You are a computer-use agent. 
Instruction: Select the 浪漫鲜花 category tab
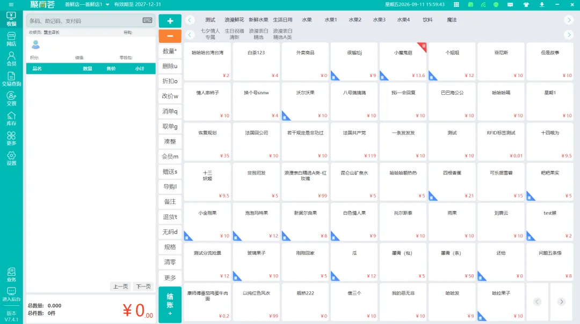pyautogui.click(x=234, y=20)
